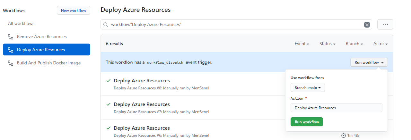Click MertSenel in run #8 row
Viewport: 411px width, 140px height.
click(x=200, y=88)
